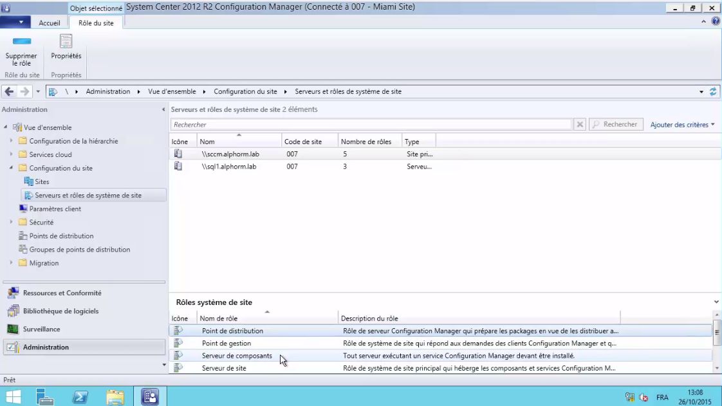Expand Configuration de la hiérarchie folder
The height and width of the screenshot is (406, 722).
click(x=11, y=141)
